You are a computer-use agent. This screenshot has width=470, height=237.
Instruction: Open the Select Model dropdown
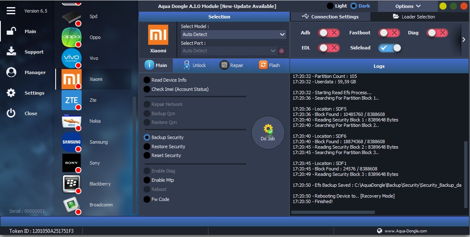point(234,34)
